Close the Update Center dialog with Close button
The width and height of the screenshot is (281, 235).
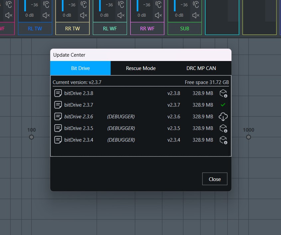(x=214, y=179)
